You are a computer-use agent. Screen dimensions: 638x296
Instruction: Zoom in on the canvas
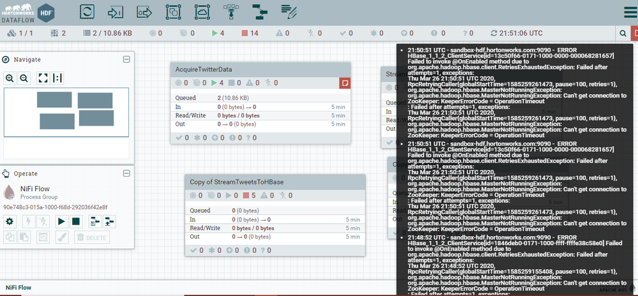[10, 78]
